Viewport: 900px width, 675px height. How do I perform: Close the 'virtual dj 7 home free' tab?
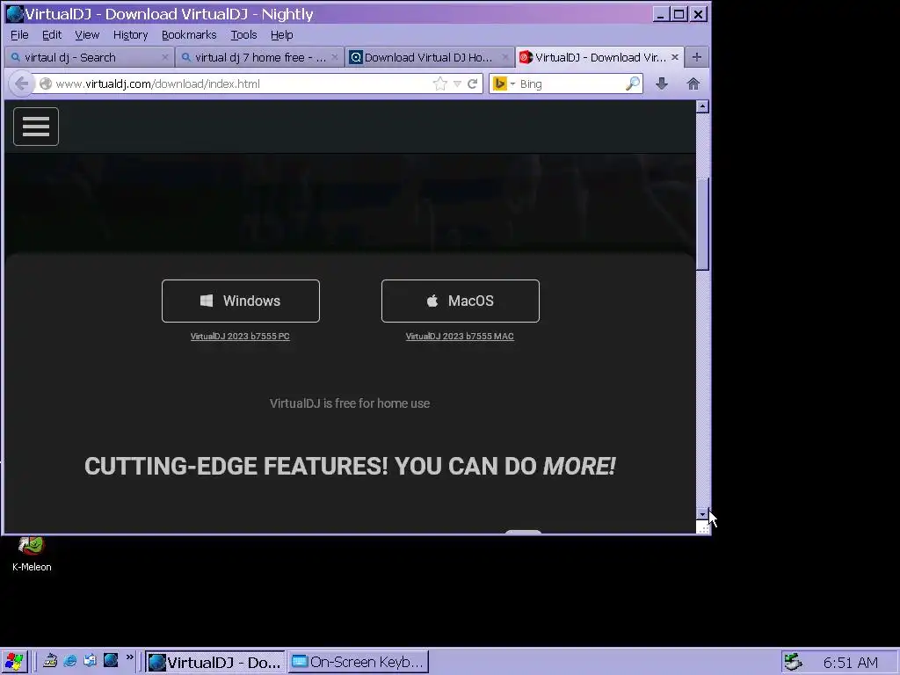coord(335,57)
